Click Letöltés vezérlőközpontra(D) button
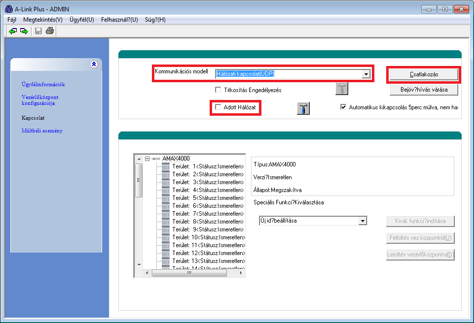474x323 pixels. (420, 255)
